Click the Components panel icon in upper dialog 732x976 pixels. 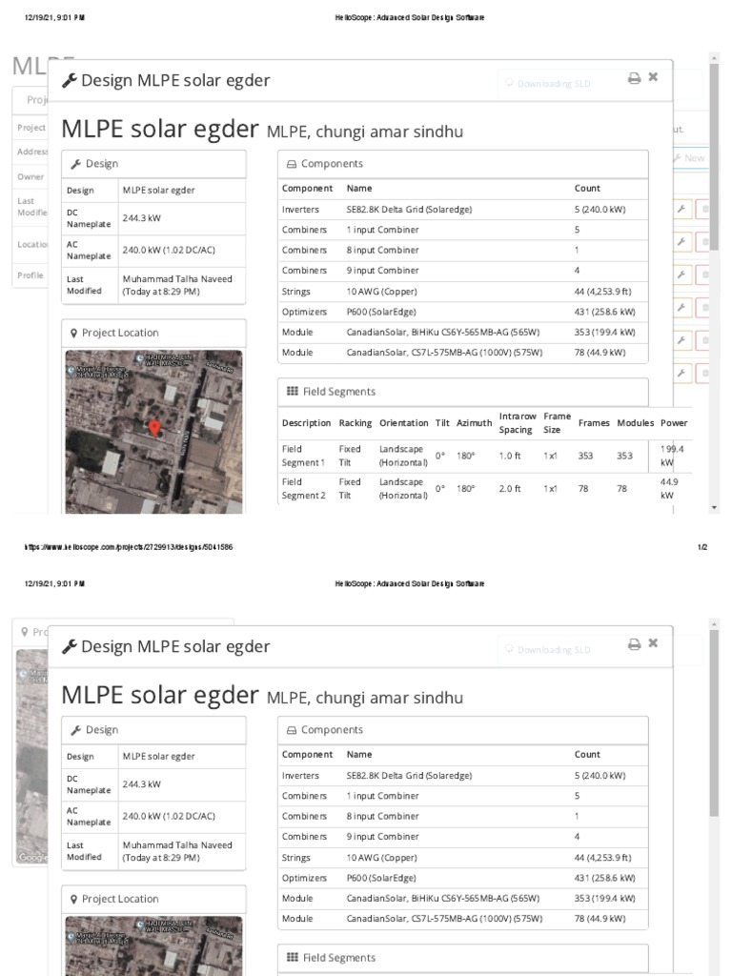[x=292, y=164]
